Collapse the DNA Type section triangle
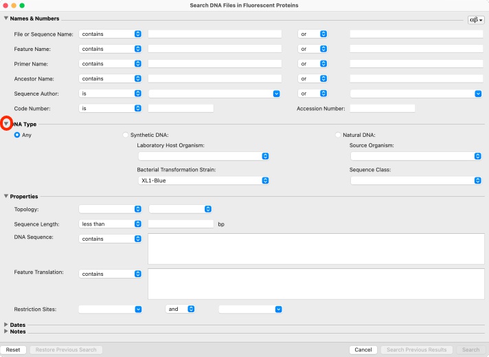This screenshot has height=357, width=489. point(6,124)
